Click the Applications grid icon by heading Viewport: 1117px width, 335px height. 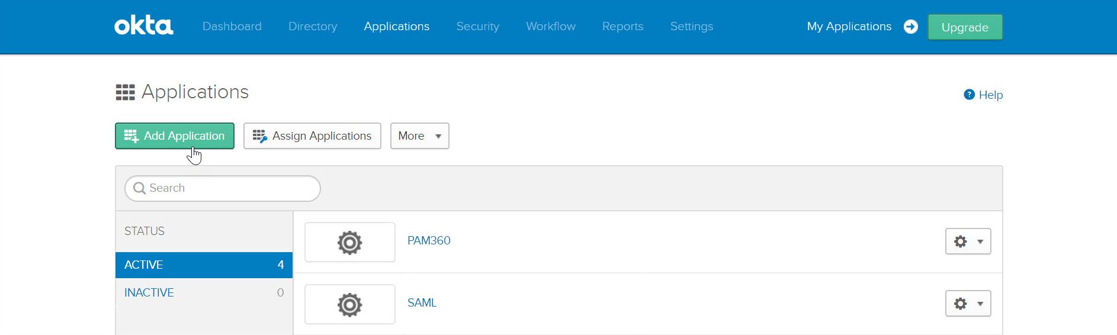(x=125, y=92)
